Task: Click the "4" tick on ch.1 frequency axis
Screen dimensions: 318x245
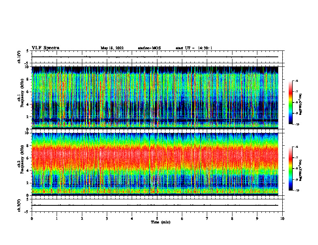Action: pyautogui.click(x=28, y=104)
